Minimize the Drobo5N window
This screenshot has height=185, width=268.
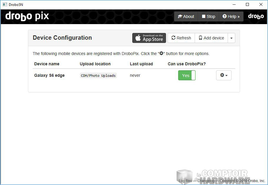(234, 4)
